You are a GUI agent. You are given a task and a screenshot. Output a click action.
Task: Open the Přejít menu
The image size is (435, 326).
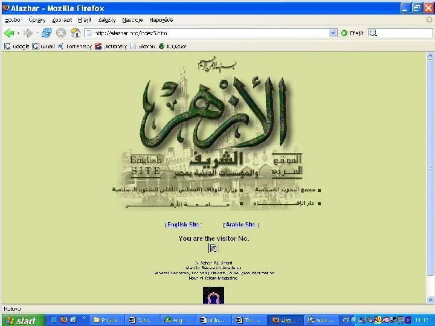click(x=85, y=20)
